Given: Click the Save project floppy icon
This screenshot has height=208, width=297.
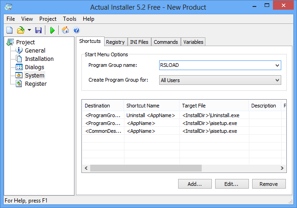Looking at the screenshot, I should (x=38, y=30).
